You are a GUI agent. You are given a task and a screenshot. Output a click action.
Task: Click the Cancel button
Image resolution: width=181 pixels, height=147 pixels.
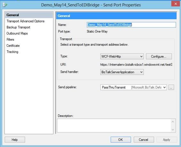pyautogui.click(x=144, y=140)
